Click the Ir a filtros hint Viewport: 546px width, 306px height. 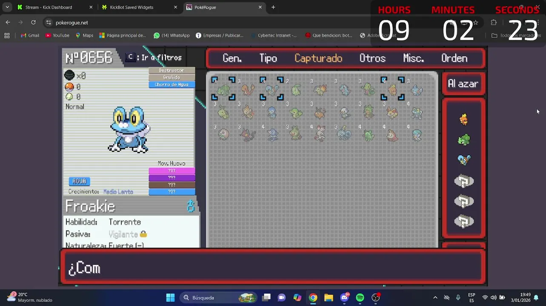154,58
